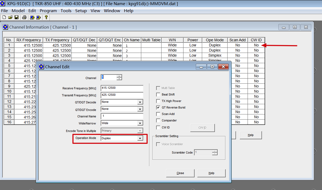Close the Channel Edit dialog with X

(224, 67)
